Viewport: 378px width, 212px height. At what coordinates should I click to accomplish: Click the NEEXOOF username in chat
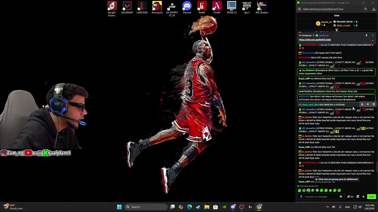tap(304, 97)
